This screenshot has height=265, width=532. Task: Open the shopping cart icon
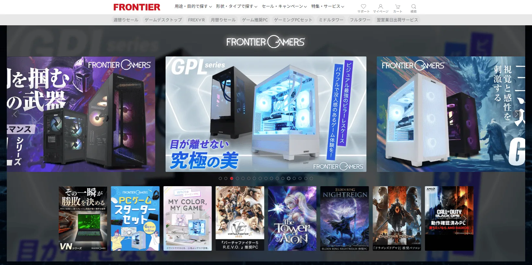pyautogui.click(x=398, y=8)
